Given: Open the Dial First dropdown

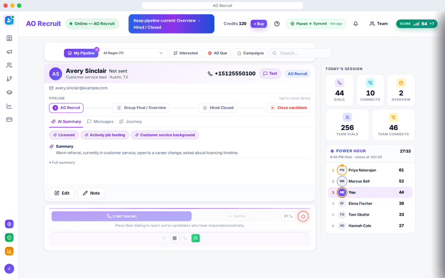Looking at the screenshot, I should point(236,216).
